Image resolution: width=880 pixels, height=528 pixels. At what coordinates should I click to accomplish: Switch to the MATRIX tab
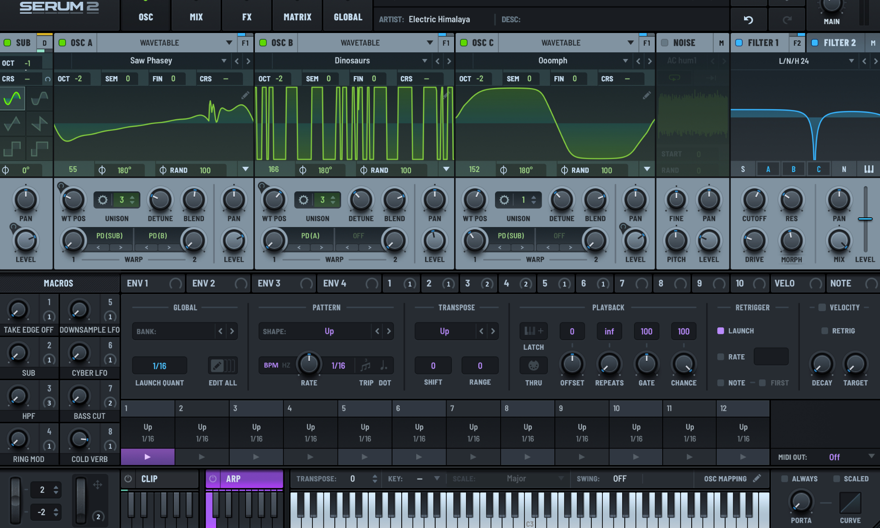[x=297, y=17]
